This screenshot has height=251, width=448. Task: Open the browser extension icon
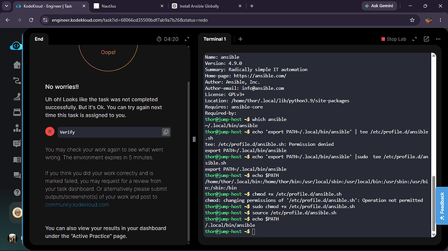(x=428, y=20)
